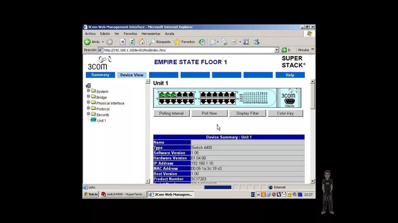Open the Ayuda menu
This screenshot has width=398, height=223.
169,34
